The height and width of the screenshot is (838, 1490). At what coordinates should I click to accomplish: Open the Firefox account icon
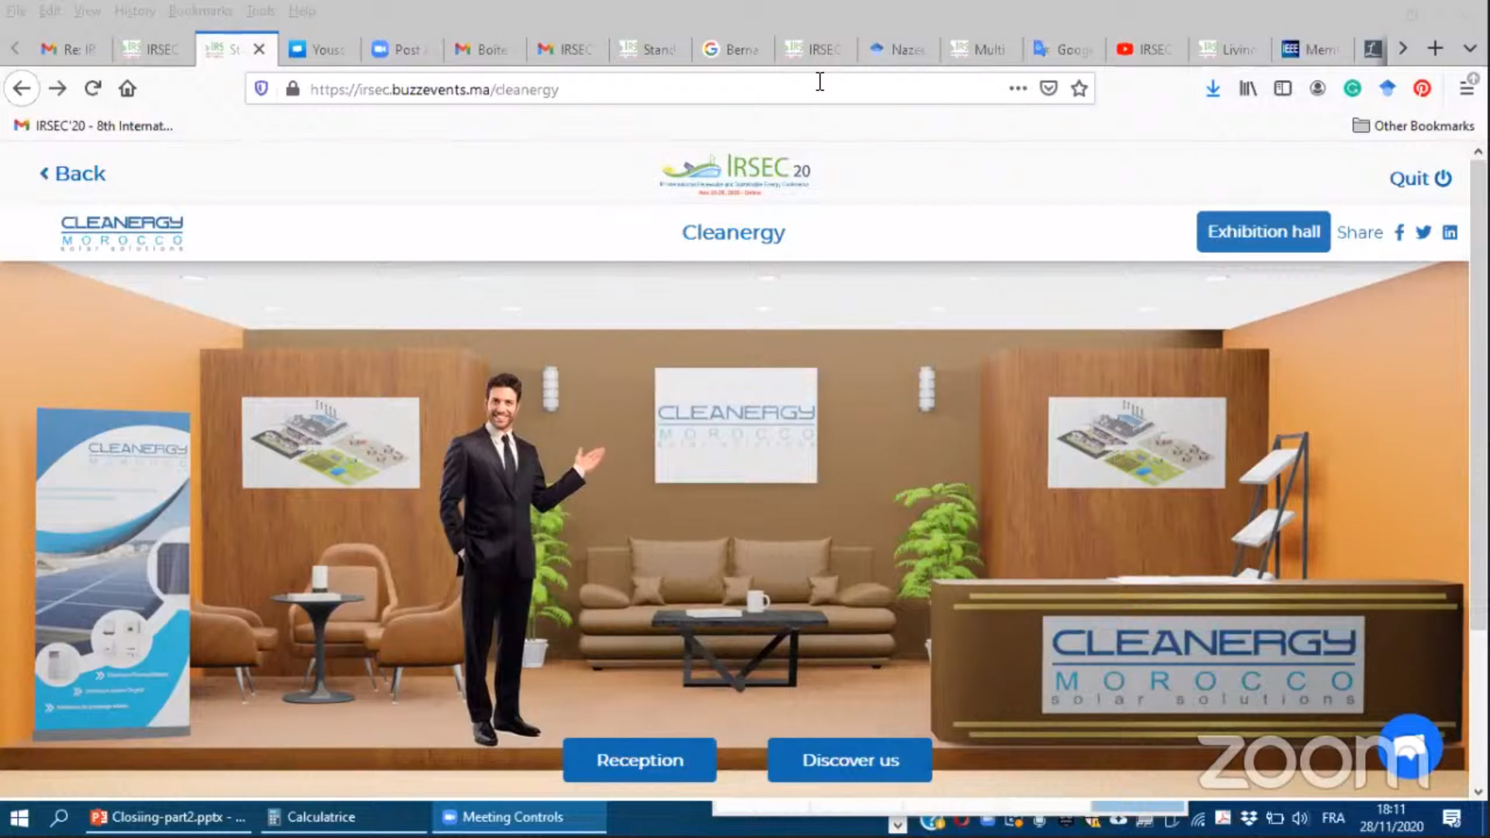tap(1318, 88)
